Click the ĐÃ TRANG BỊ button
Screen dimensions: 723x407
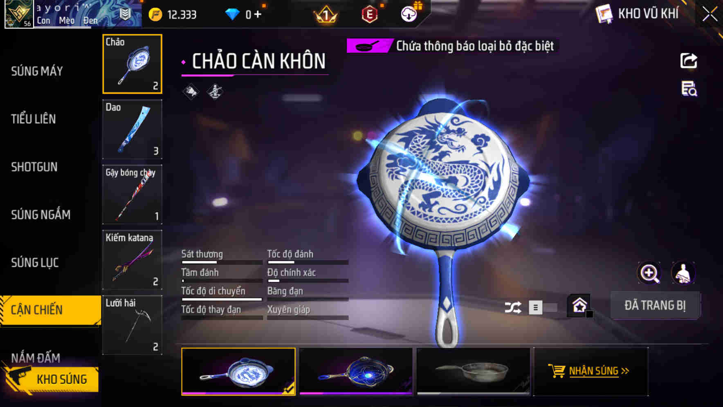[x=655, y=305]
